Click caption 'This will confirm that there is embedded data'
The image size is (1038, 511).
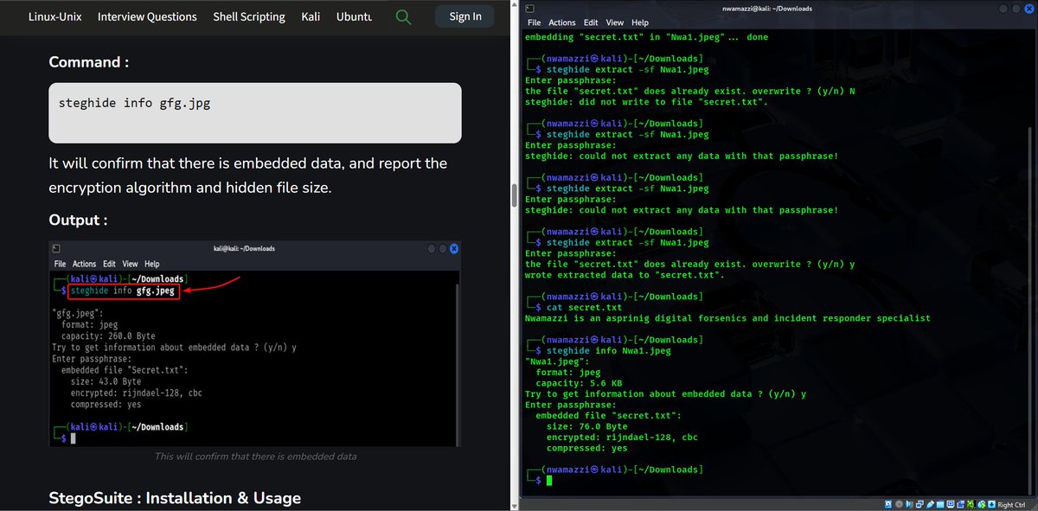[255, 457]
